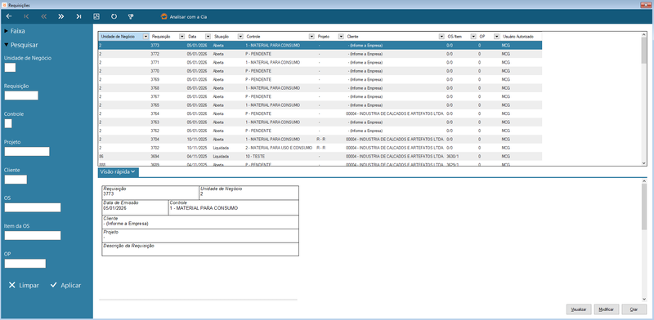654x320 pixels.
Task: Click Analisar com a Cia
Action: tap(184, 17)
